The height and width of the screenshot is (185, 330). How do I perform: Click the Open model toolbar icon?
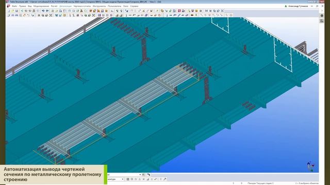coord(12,11)
